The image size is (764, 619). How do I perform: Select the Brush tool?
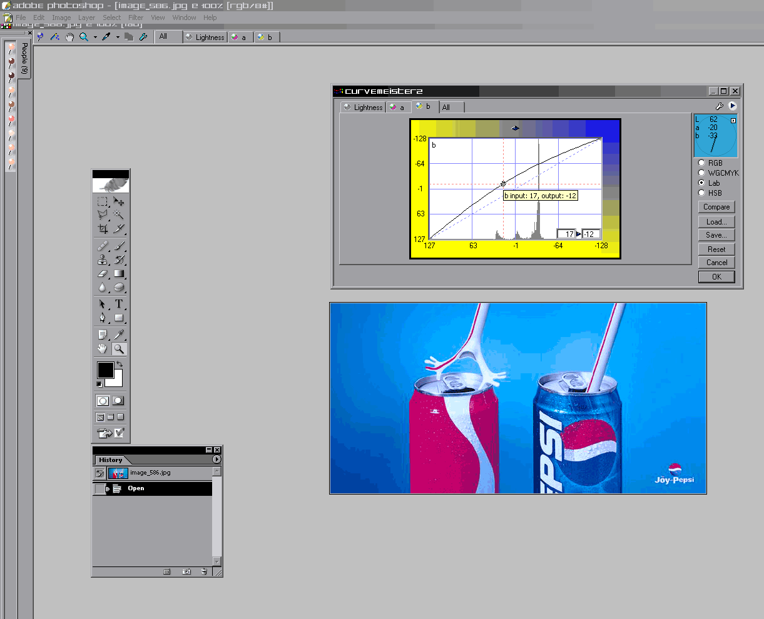tap(119, 246)
